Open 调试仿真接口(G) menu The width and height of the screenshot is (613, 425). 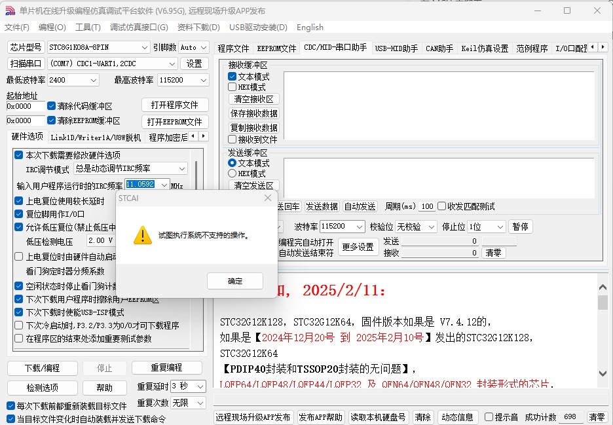coord(139,28)
